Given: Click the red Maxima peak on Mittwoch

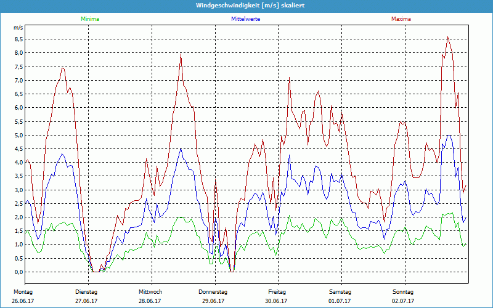Looking at the screenshot, I should 181,54.
